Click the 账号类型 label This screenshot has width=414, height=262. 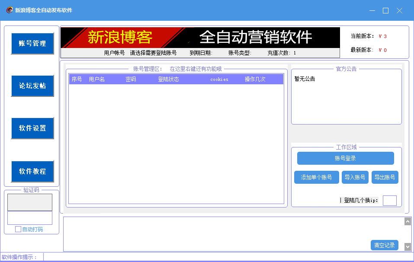[x=240, y=53]
